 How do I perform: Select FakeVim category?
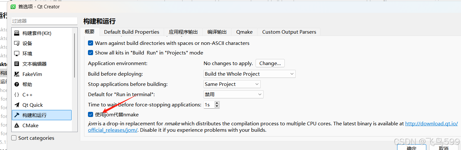coord(42,74)
